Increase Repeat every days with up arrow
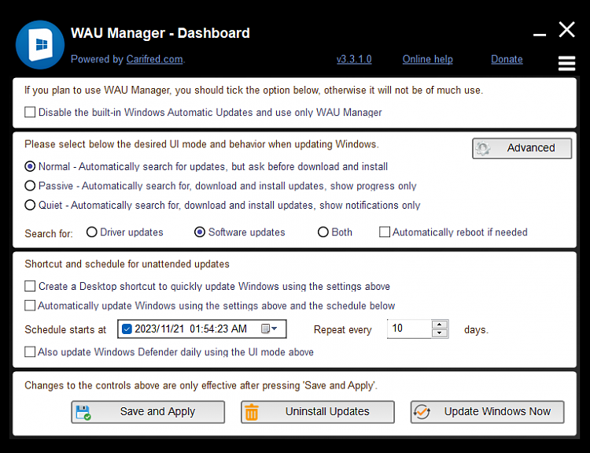Screen dimensions: 590x453 [x=439, y=325]
